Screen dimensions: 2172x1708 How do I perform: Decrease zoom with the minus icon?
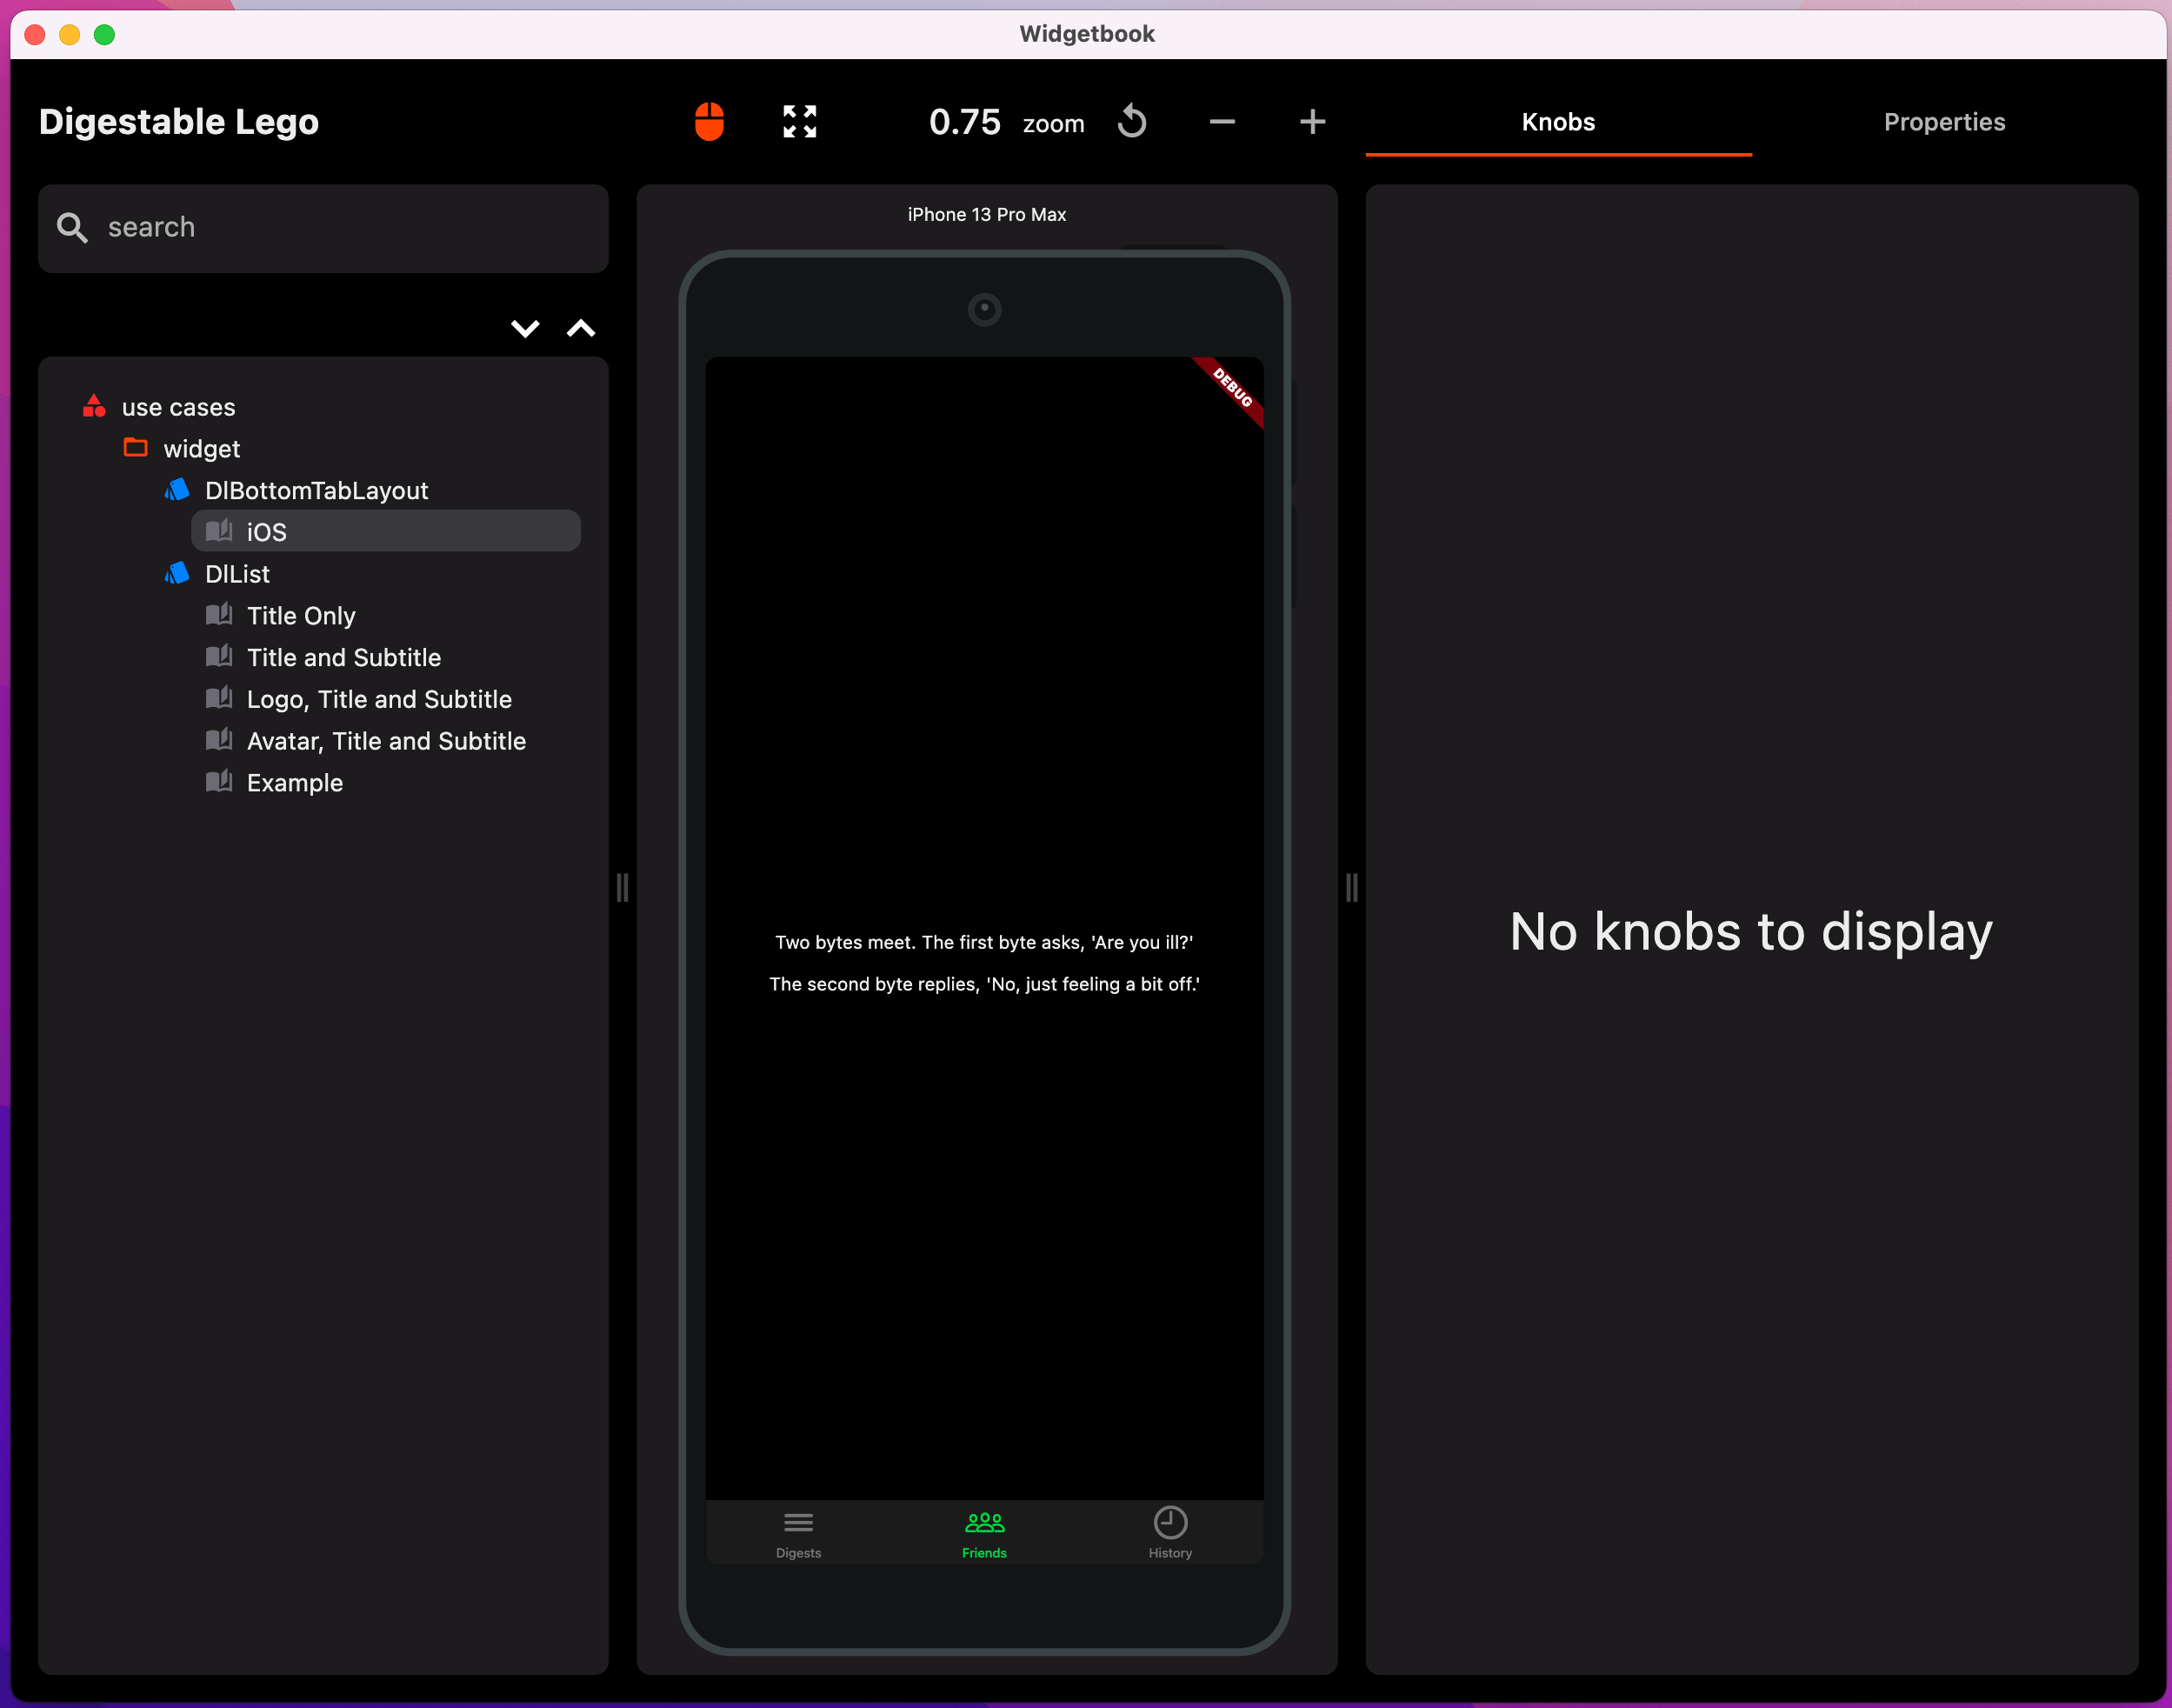pyautogui.click(x=1222, y=122)
